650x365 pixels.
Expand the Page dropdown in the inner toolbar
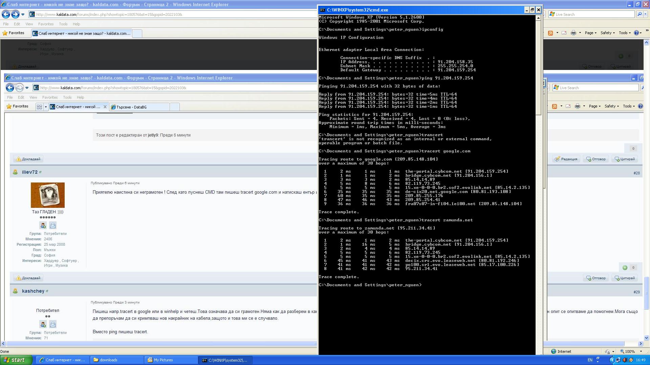[x=595, y=106]
